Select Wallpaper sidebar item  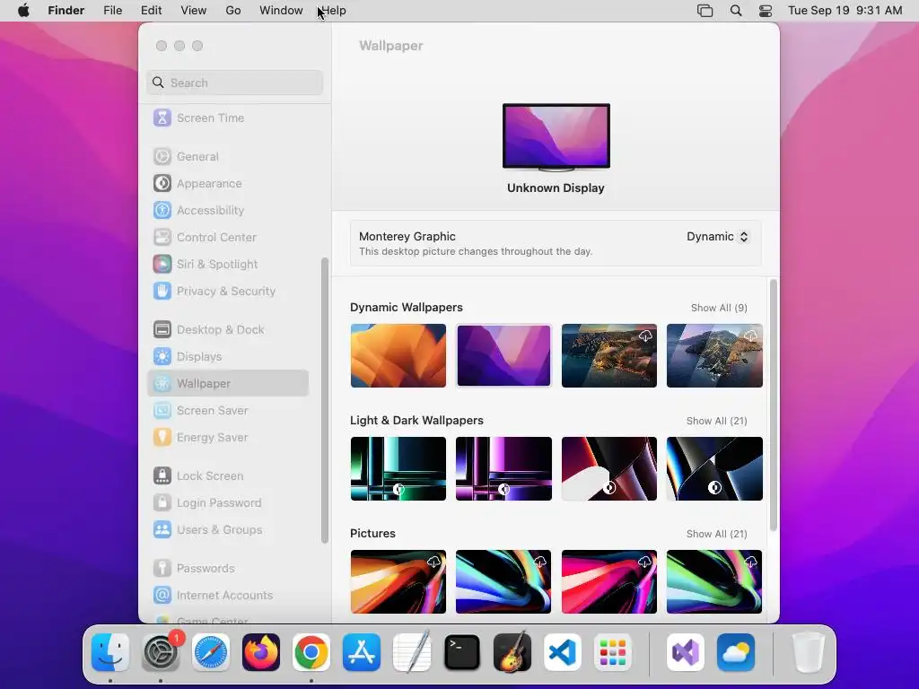pyautogui.click(x=228, y=383)
